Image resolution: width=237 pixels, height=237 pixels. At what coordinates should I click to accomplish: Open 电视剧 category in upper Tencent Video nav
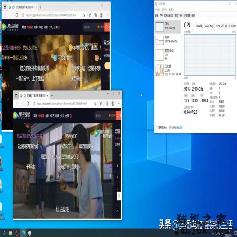[x=30, y=27]
